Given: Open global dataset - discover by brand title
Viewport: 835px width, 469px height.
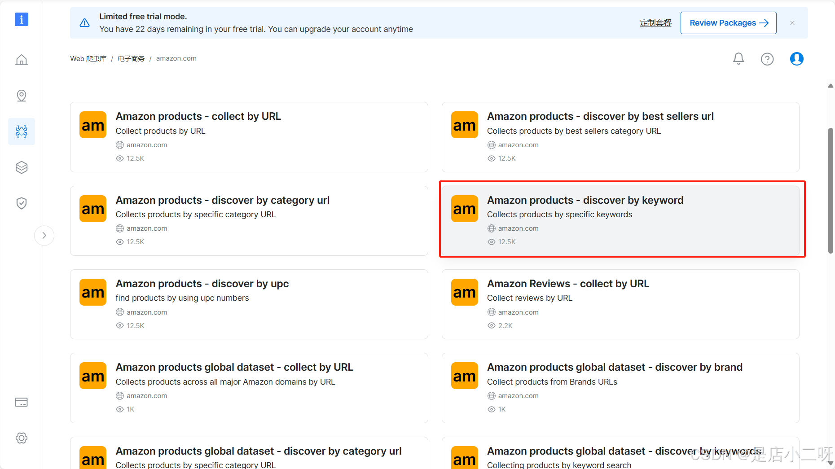Looking at the screenshot, I should pyautogui.click(x=615, y=367).
